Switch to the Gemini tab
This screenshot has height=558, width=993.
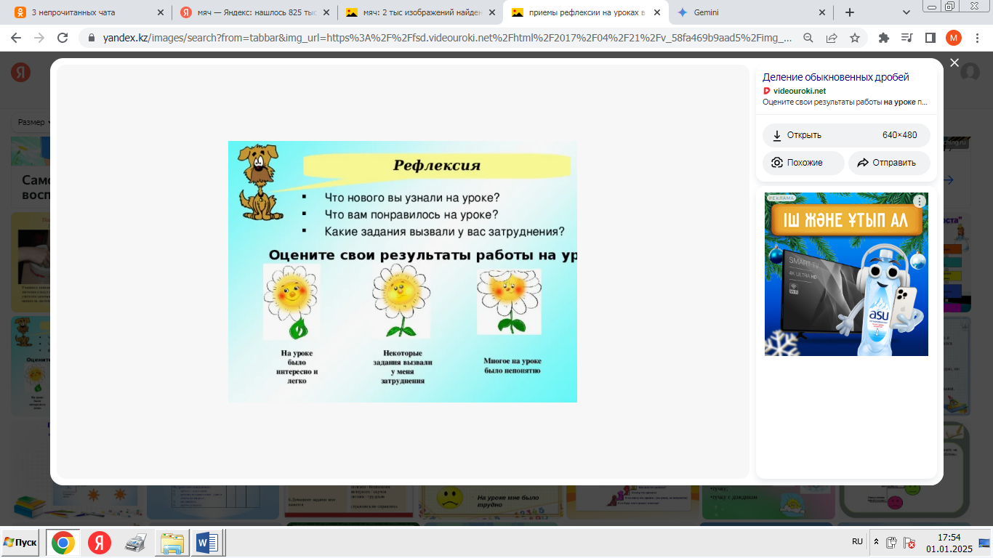tap(751, 12)
